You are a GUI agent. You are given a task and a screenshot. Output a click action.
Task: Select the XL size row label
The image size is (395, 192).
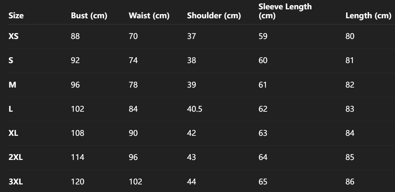[13, 133]
